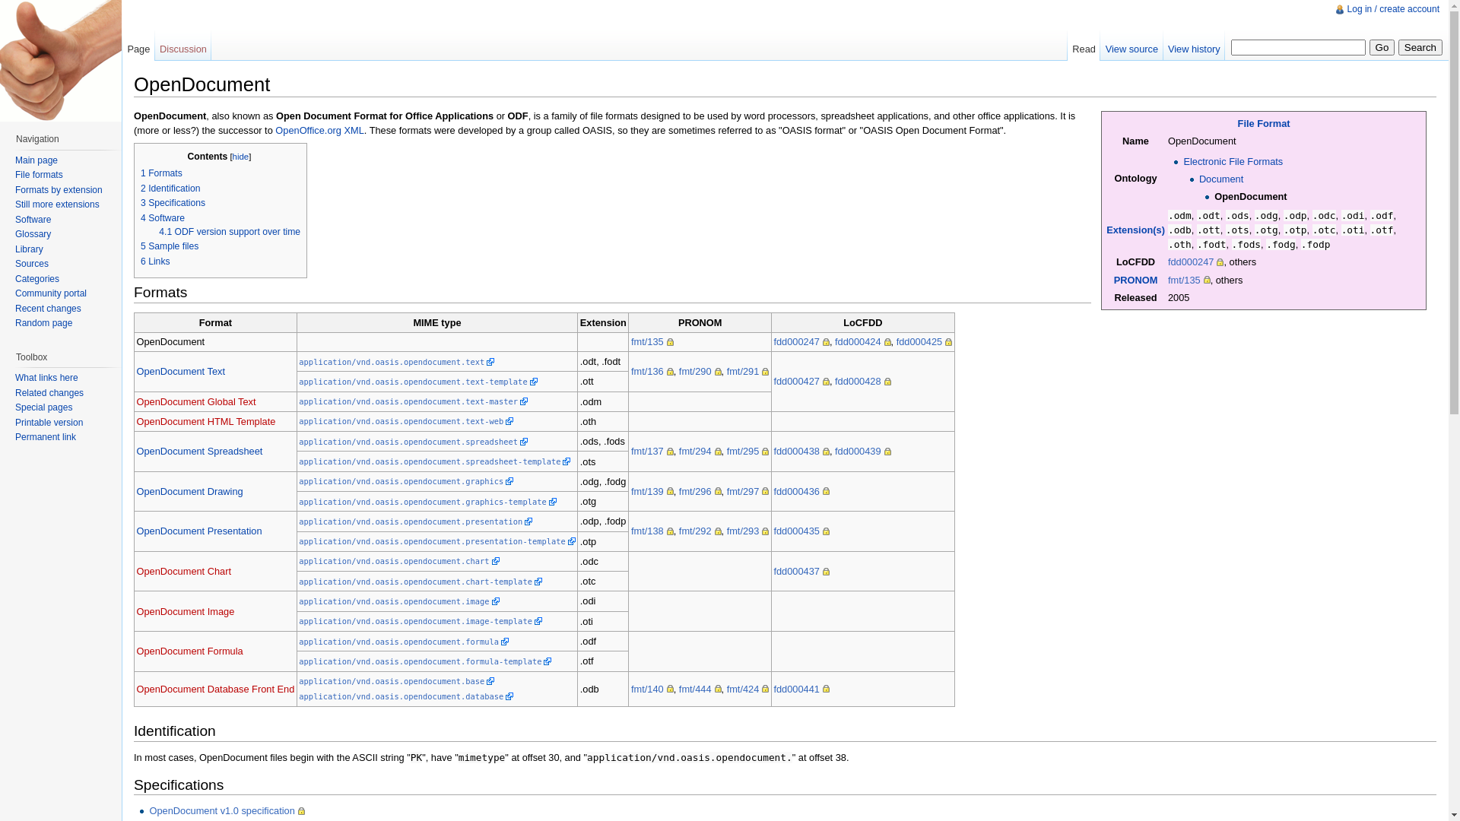The image size is (1460, 821).
Task: Open Random page link
Action: [x=43, y=323]
